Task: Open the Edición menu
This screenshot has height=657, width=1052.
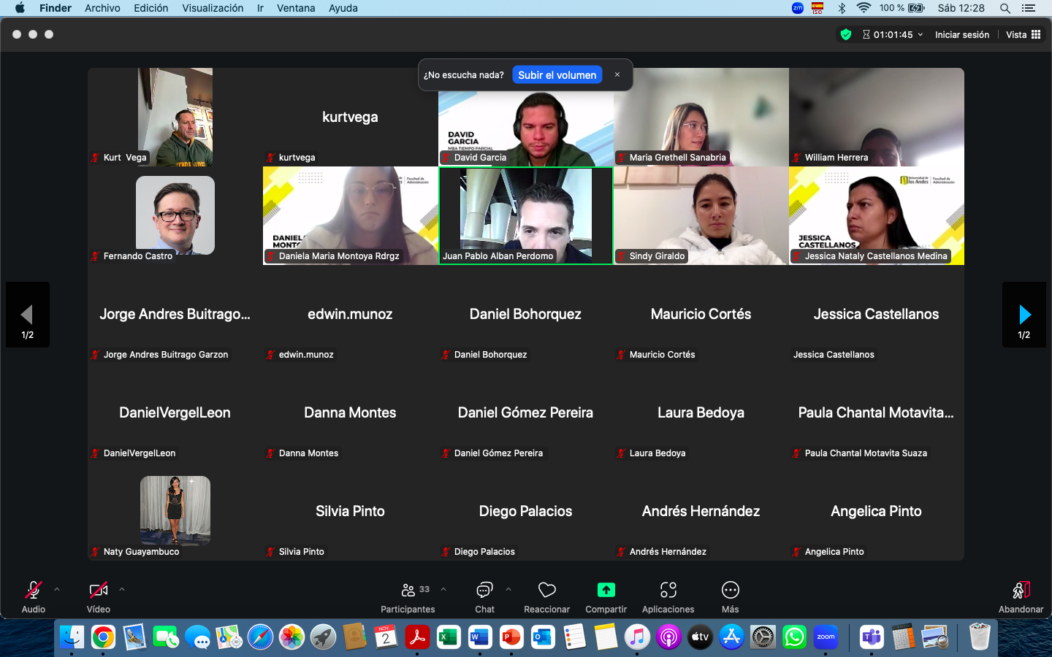Action: click(x=151, y=8)
